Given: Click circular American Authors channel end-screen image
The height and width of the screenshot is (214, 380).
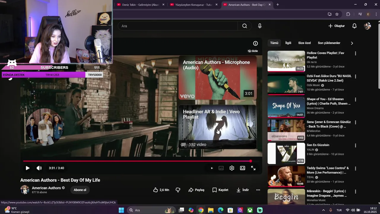Looking at the screenshot, I should [45, 127].
